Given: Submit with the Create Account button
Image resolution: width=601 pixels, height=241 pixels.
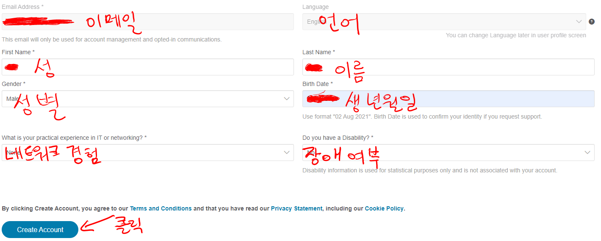Looking at the screenshot, I should pos(40,230).
